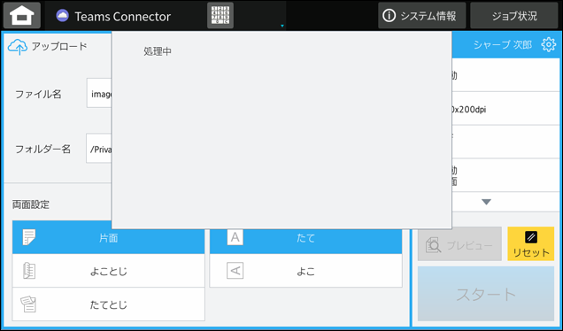
Task: Click the preview magnifier icon
Action: pos(433,245)
